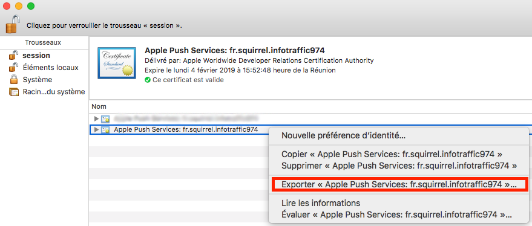
Task: Select the Système keychain
Action: pyautogui.click(x=38, y=80)
